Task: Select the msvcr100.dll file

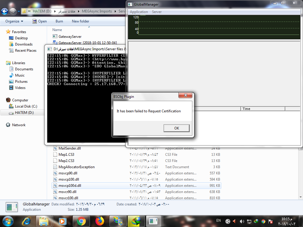Action: [x=68, y=198]
